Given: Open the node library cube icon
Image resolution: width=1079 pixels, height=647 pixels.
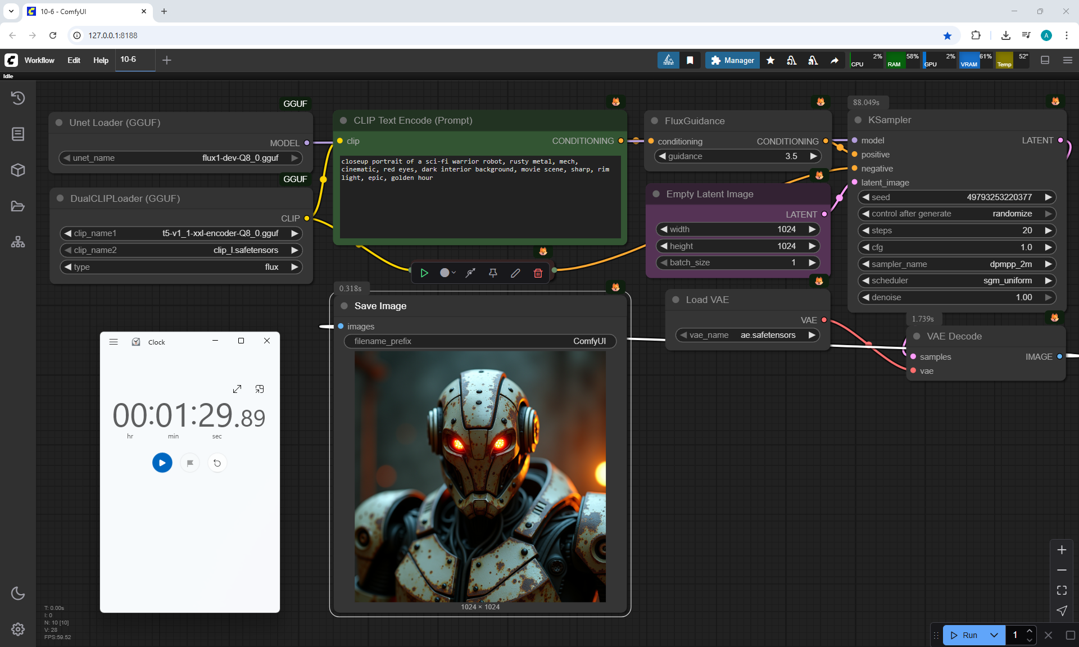Looking at the screenshot, I should pos(18,170).
